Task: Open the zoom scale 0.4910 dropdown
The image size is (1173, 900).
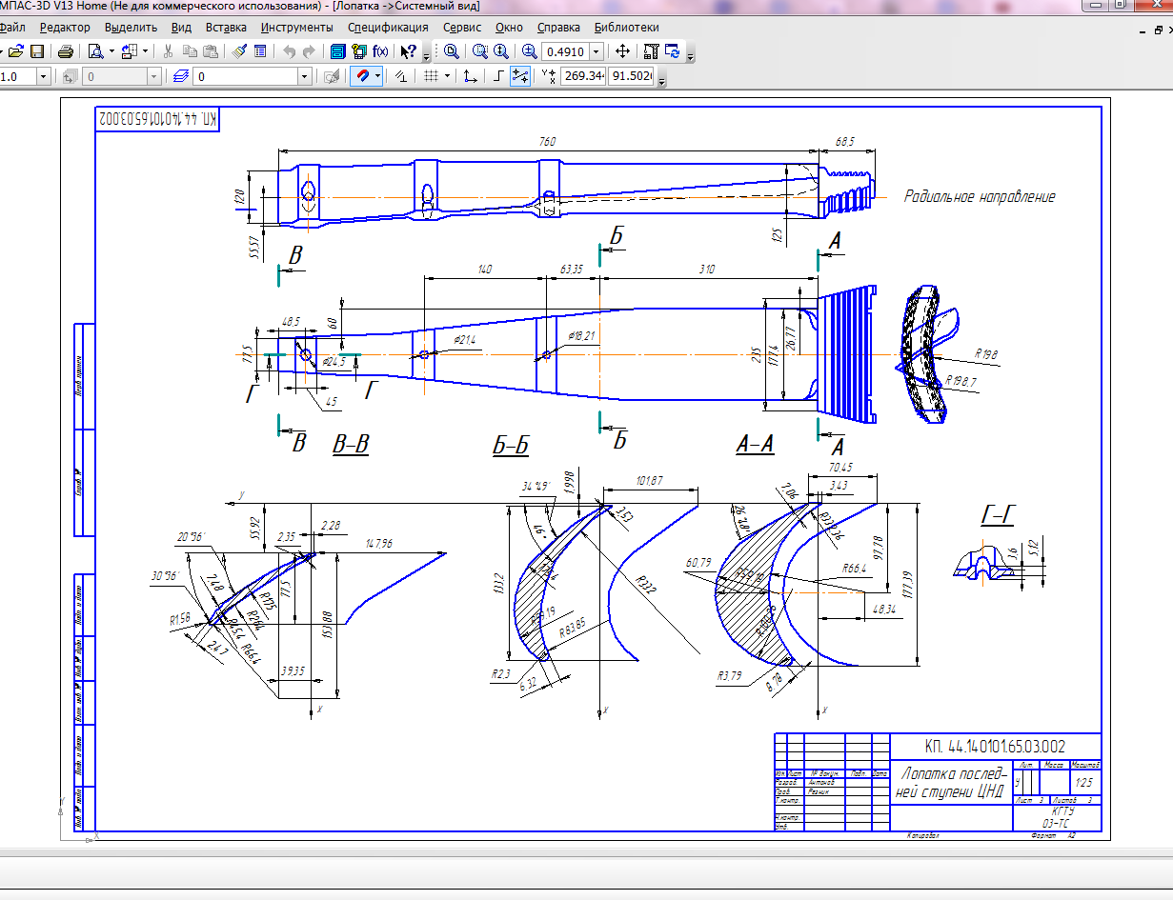Action: pyautogui.click(x=597, y=51)
